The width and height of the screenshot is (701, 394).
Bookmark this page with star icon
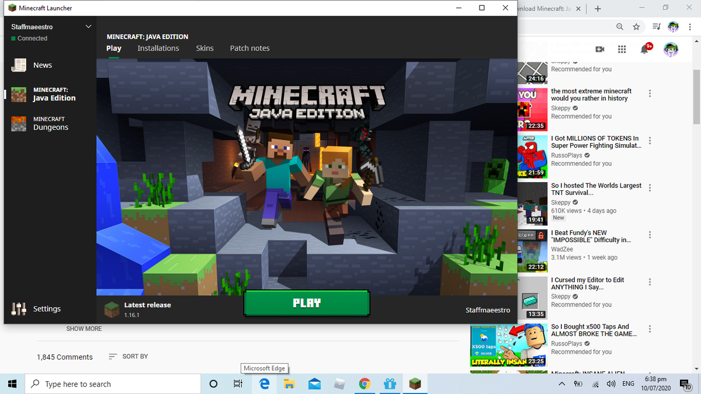pyautogui.click(x=636, y=27)
